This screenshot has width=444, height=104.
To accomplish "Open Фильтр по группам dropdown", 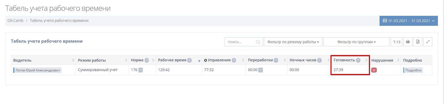I will [356, 42].
